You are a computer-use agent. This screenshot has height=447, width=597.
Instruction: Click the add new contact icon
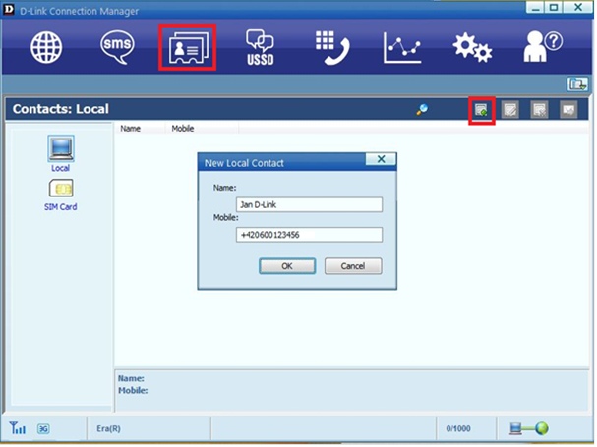(x=481, y=110)
